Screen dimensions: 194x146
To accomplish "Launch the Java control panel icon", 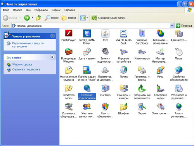I will pos(105,34).
